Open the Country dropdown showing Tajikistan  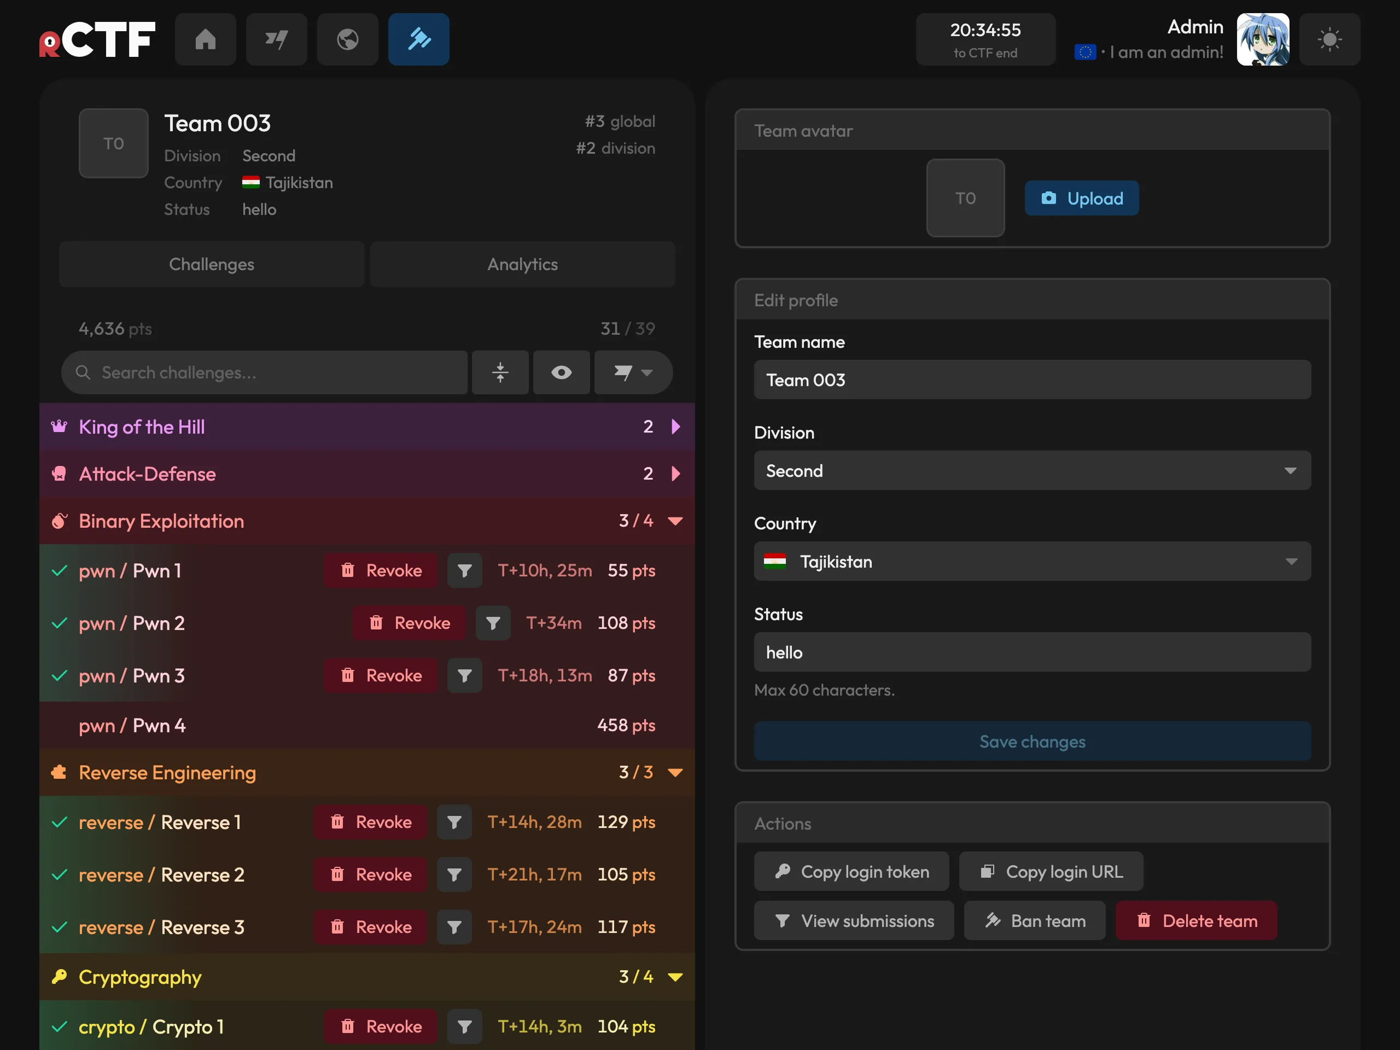click(1032, 561)
